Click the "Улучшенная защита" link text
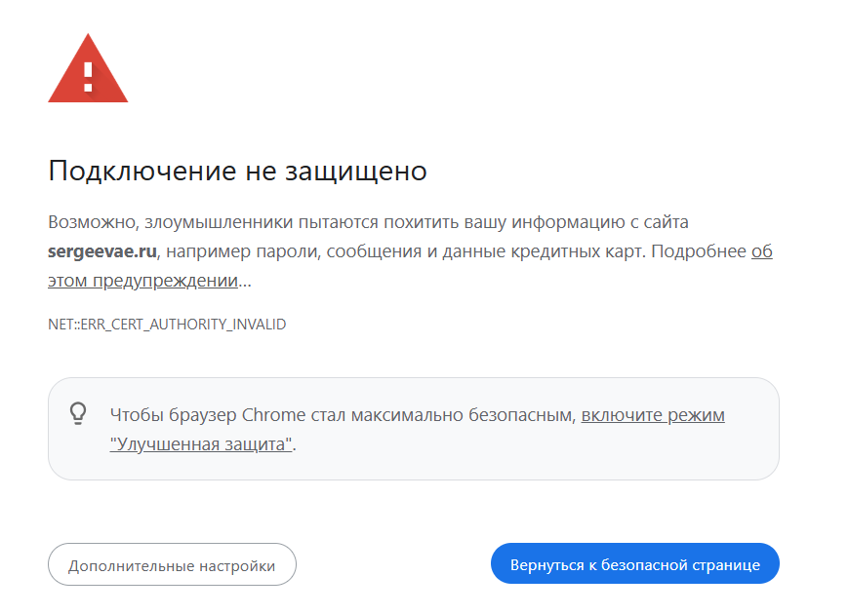The height and width of the screenshot is (614, 849). pyautogui.click(x=201, y=444)
